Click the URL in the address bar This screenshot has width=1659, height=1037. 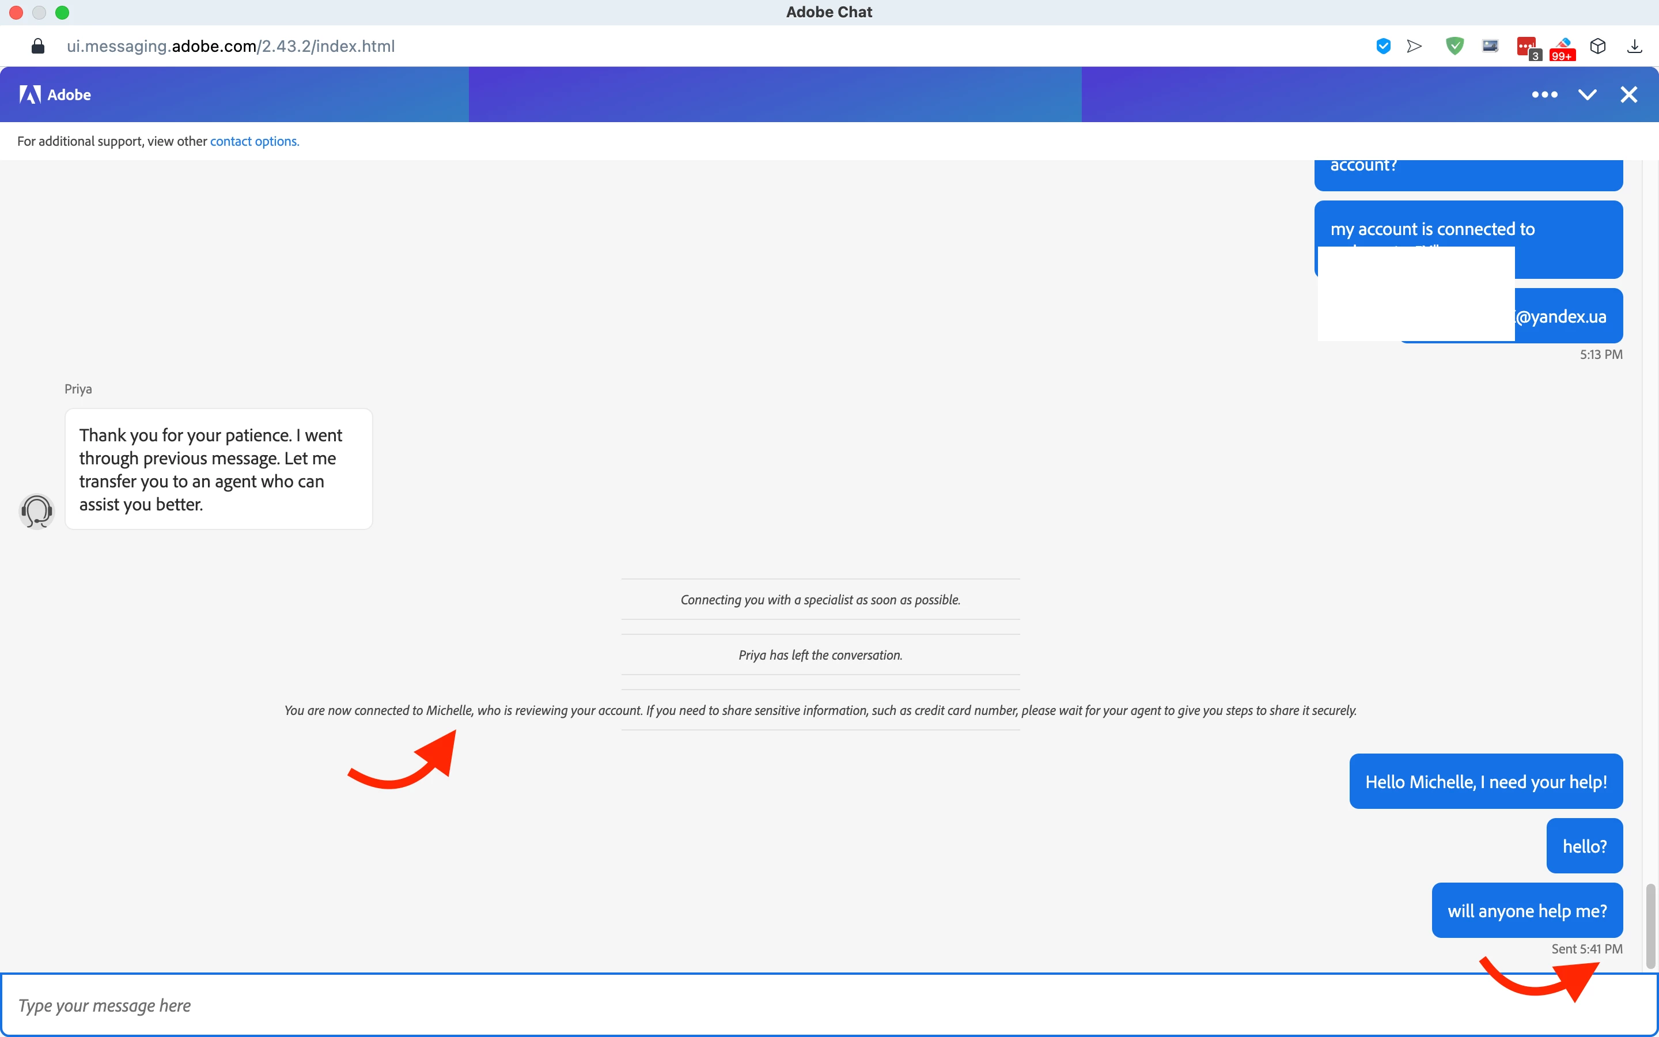pyautogui.click(x=230, y=46)
